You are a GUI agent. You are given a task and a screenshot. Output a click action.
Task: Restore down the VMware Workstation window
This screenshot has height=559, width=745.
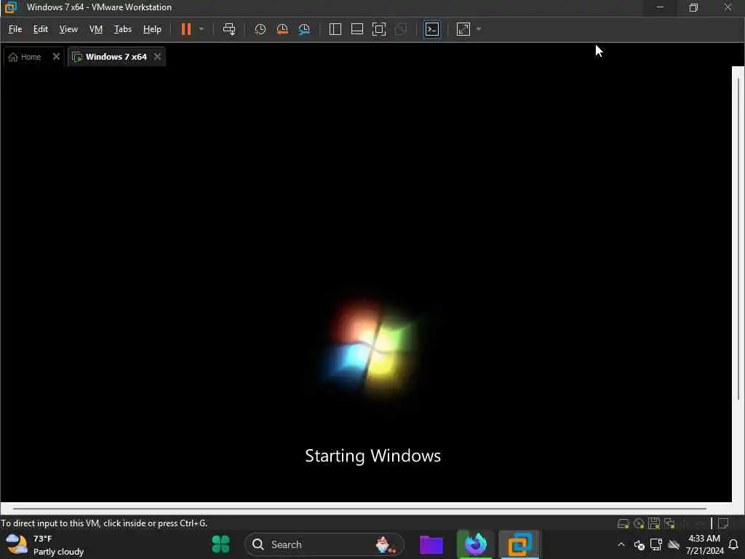693,7
